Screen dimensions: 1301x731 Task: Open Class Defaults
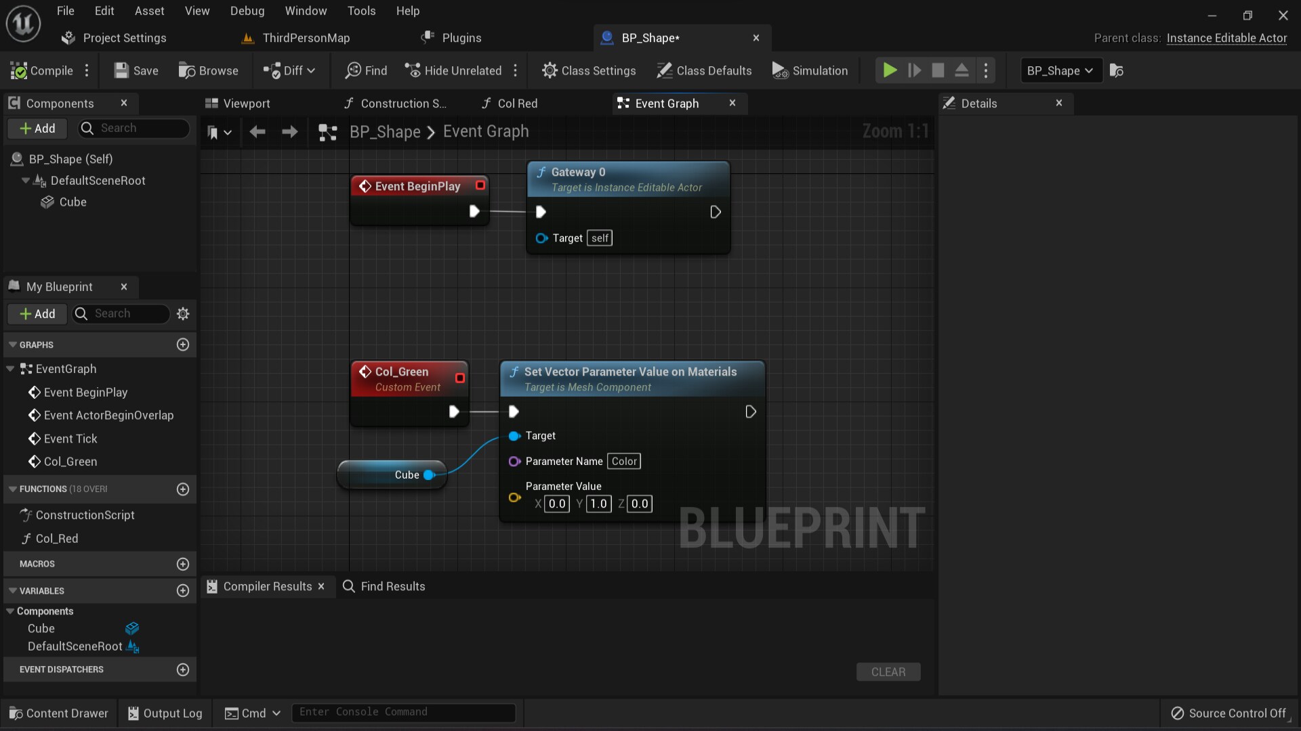point(704,70)
